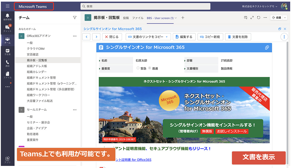The width and height of the screenshot is (292, 168).
Task: Click the channel avatar icon by 掲示板・回覧板
Action: pos(88,18)
